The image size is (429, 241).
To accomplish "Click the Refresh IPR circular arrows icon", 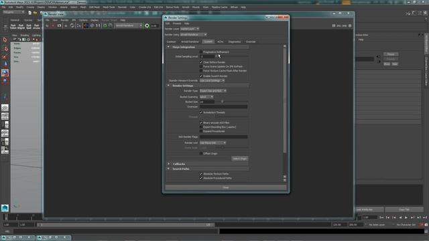I will [x=72, y=25].
